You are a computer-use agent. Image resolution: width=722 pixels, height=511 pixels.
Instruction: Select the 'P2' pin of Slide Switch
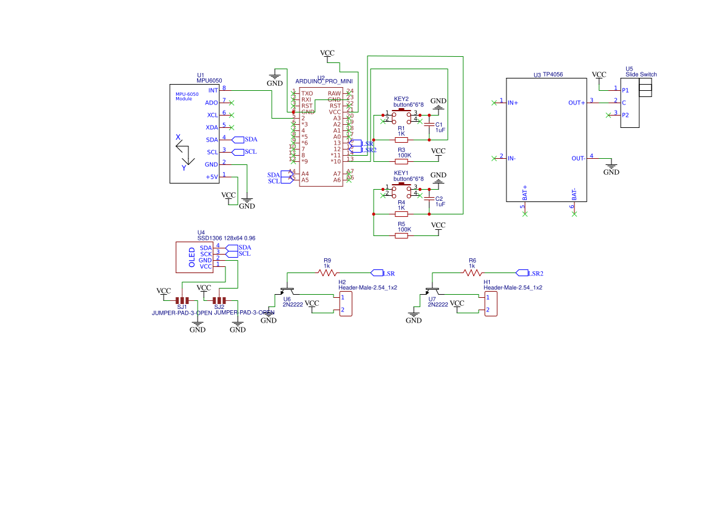click(625, 115)
